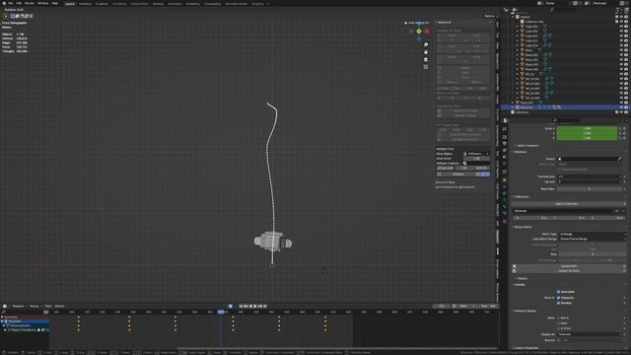Click the outliner display mode icon

tap(515, 10)
